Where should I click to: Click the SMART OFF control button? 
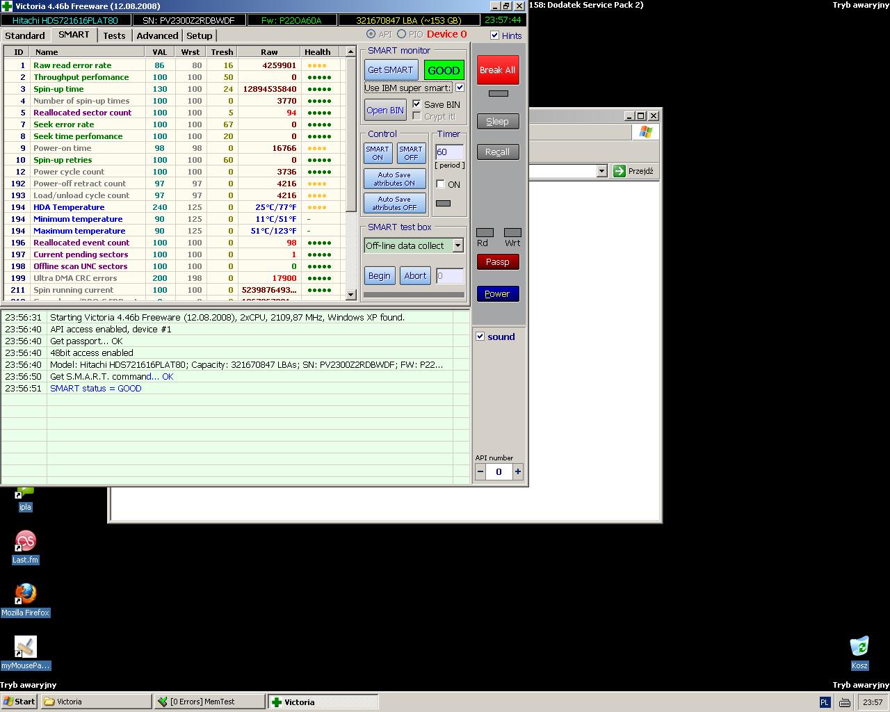pos(411,153)
